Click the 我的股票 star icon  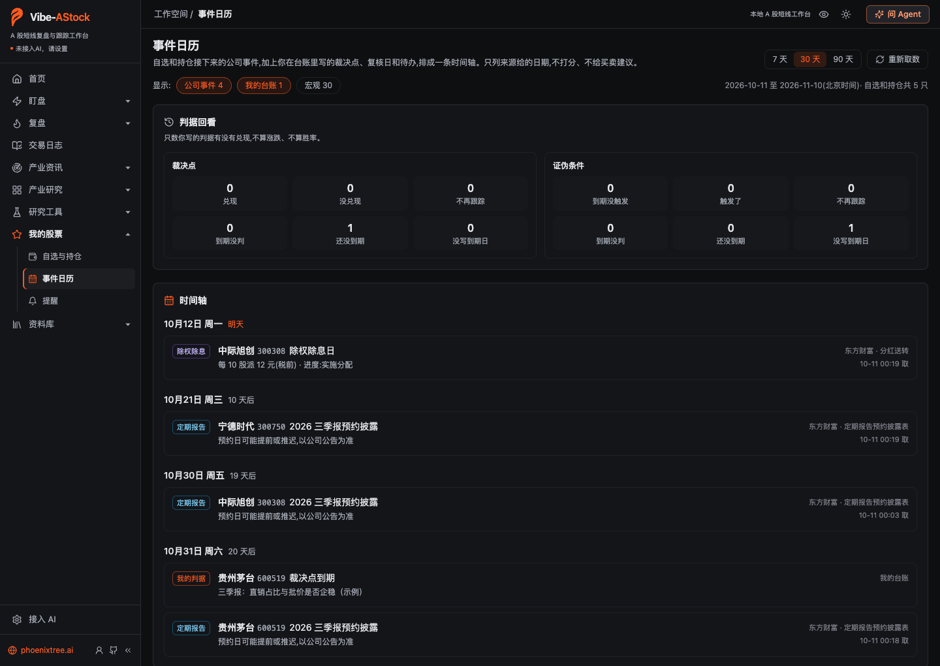(x=17, y=234)
